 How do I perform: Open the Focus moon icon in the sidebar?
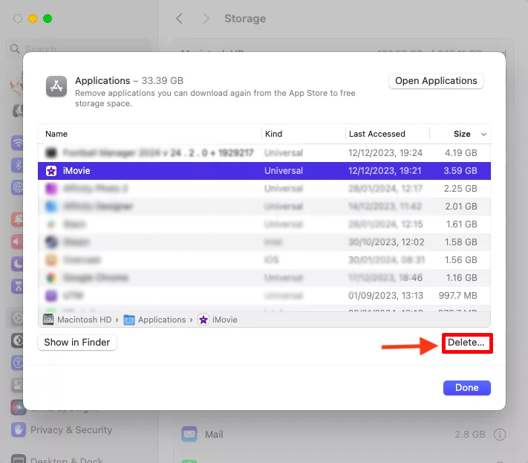[17, 264]
